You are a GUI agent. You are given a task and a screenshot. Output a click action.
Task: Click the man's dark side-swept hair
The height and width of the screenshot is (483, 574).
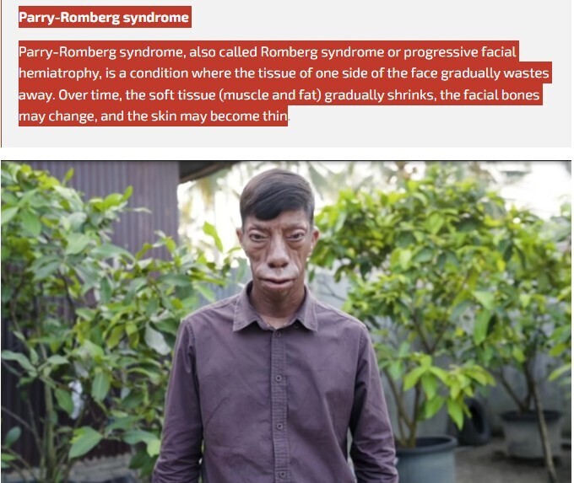click(277, 196)
